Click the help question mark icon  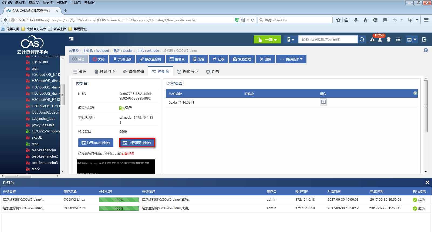coord(426,50)
